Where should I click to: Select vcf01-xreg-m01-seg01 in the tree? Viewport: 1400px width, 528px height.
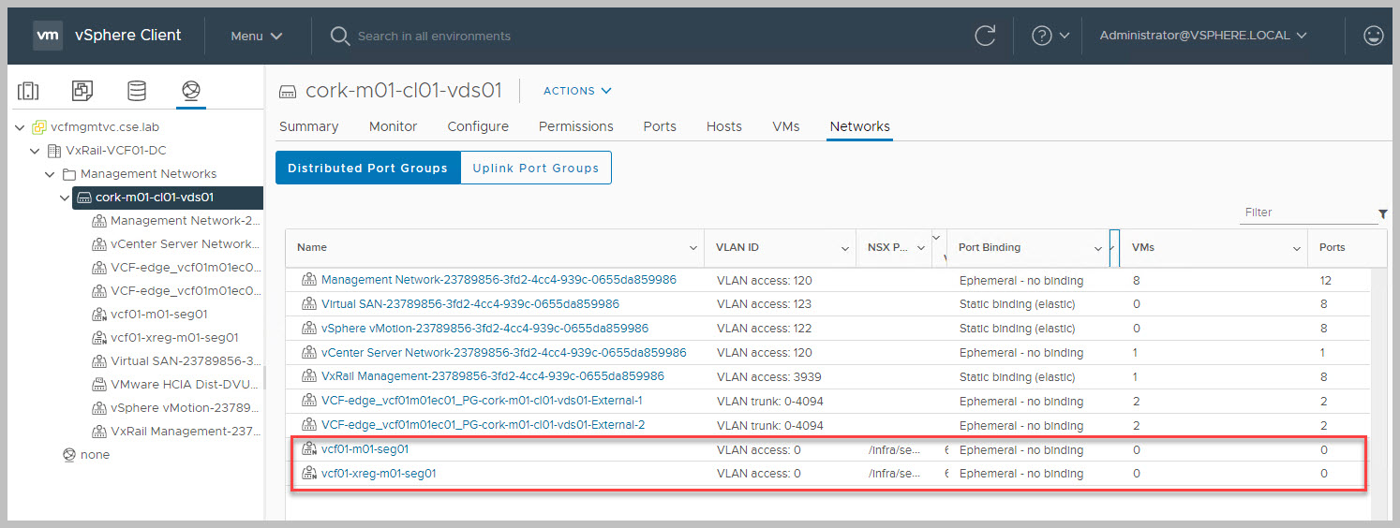174,338
